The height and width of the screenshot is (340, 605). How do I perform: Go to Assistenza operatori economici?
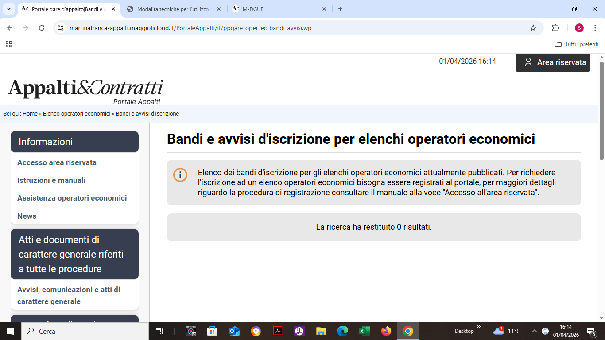72,198
